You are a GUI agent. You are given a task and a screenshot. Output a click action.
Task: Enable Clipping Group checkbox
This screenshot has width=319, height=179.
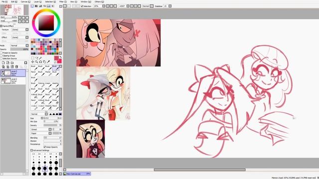pos(1,56)
